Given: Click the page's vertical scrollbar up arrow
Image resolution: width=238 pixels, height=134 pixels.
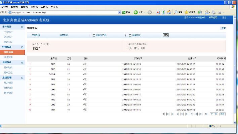Looking at the screenshot, I should 235,17.
